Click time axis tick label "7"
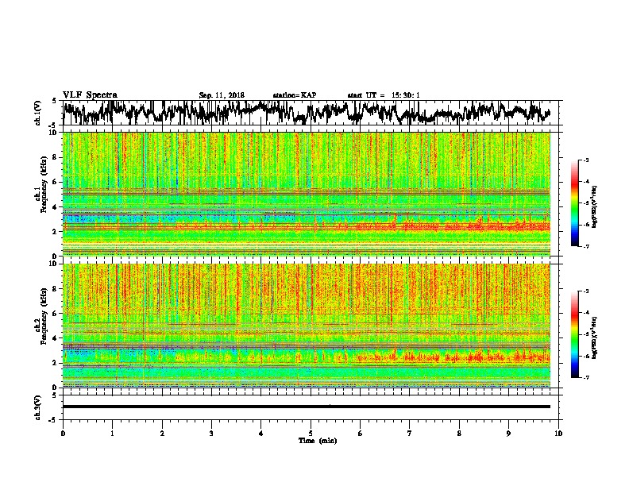The image size is (629, 486). click(410, 434)
